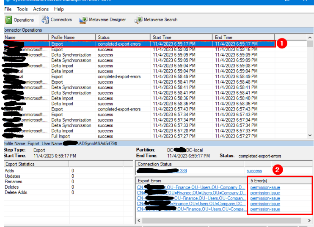Open the File menu
The image size is (314, 227).
[x=8, y=9]
